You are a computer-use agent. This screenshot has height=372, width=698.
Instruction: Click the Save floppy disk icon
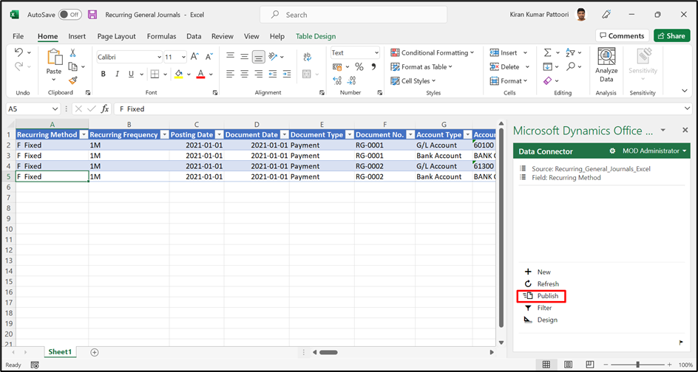[x=92, y=15]
